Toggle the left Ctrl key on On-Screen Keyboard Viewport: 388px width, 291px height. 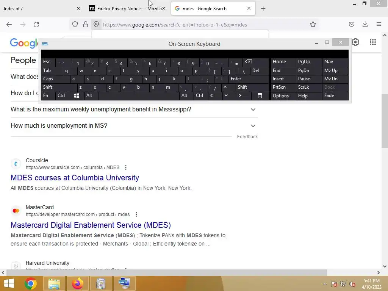pos(63,95)
